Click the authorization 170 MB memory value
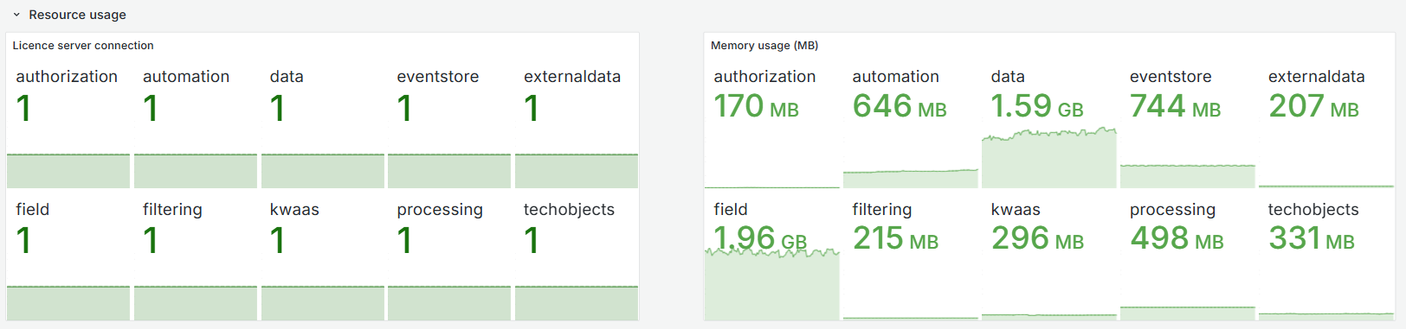Screen dimensions: 1406x329 [x=756, y=106]
